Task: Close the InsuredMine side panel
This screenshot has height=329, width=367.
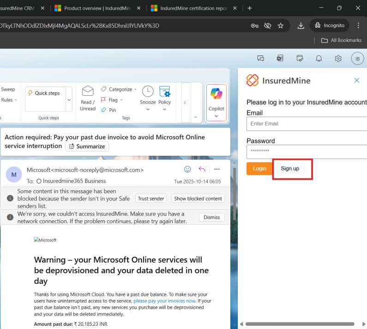Action: [356, 80]
